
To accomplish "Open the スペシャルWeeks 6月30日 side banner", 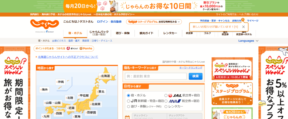I will click(232, 69).
